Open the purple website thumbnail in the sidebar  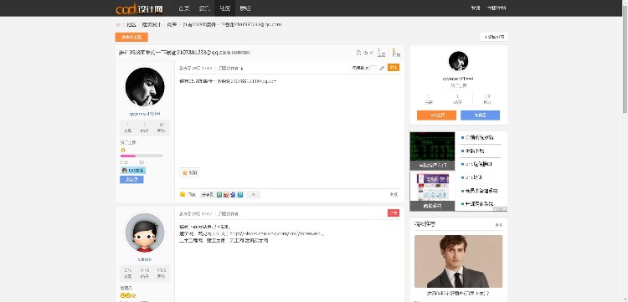point(432,191)
